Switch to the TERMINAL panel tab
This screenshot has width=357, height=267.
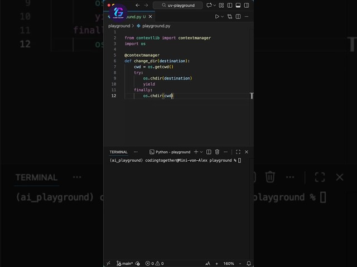coord(118,152)
